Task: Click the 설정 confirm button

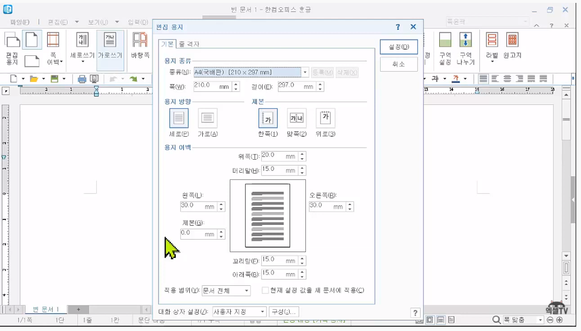Action: click(398, 47)
